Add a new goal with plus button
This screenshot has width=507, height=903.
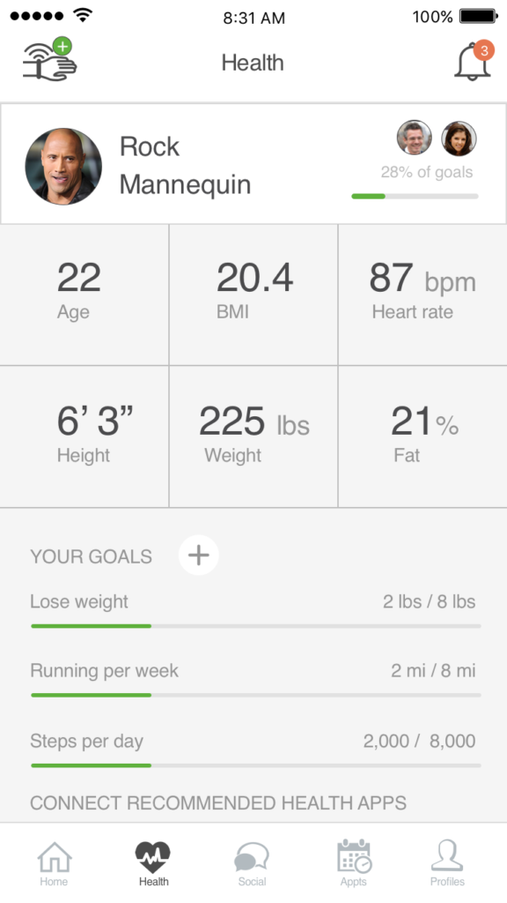[x=198, y=556]
